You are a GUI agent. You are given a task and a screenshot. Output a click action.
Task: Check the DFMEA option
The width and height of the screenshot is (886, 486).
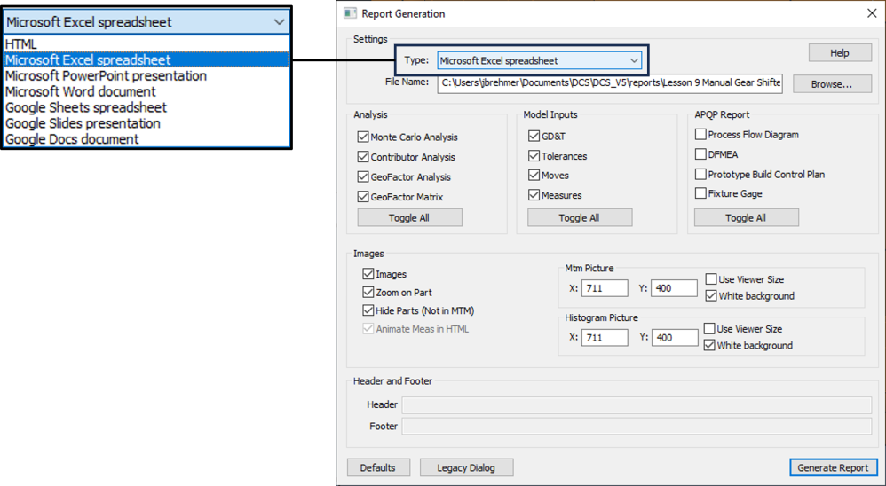700,154
